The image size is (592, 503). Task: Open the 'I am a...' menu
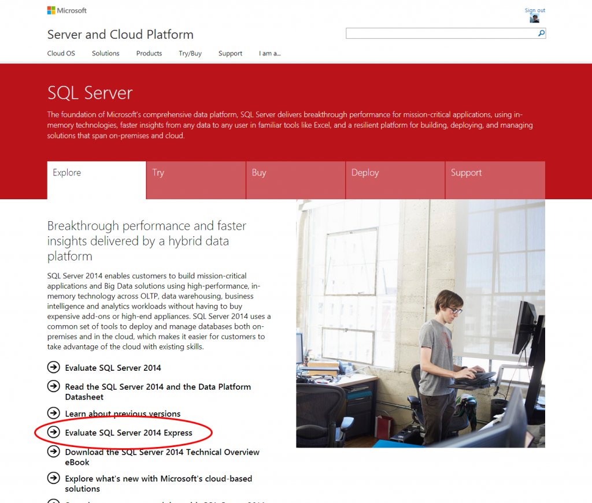[269, 53]
